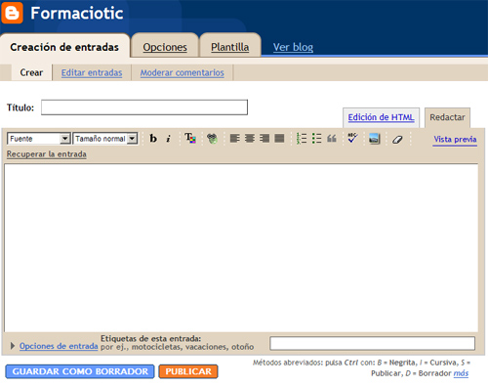Run the spell checker icon
488x386 pixels.
pos(352,138)
